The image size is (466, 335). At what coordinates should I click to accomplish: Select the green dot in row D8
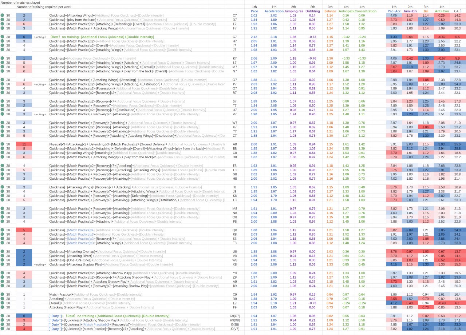[x=2, y=157]
